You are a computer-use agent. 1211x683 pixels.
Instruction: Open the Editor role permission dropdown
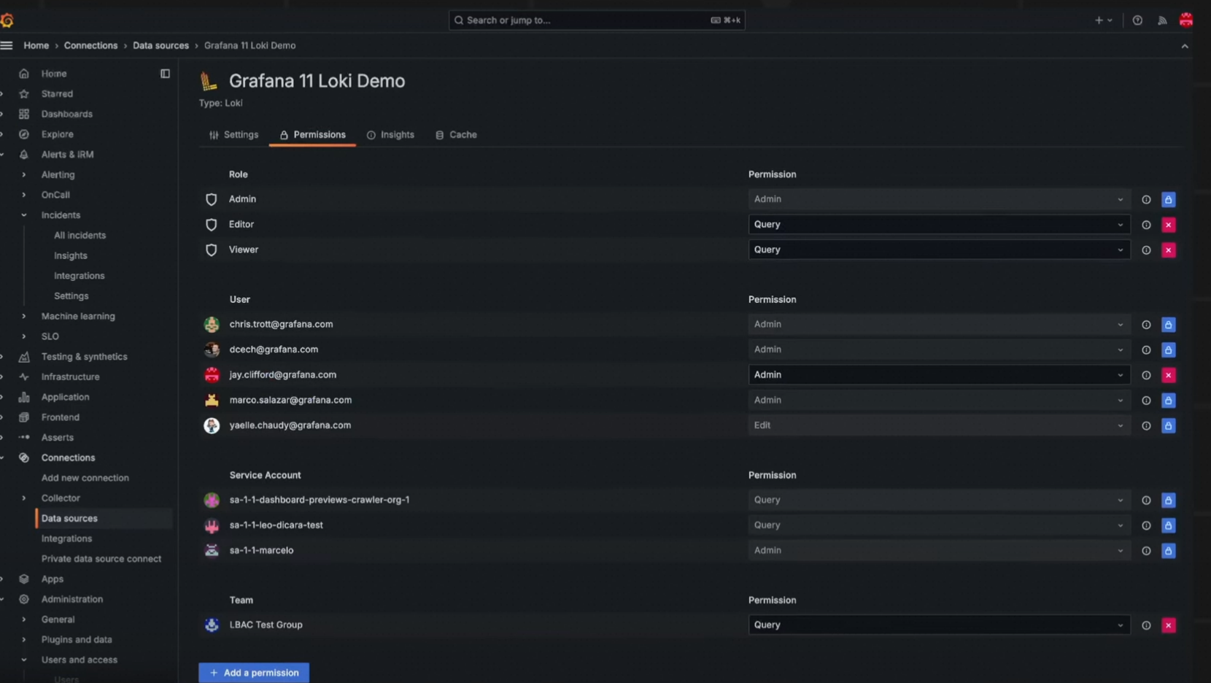(x=939, y=224)
